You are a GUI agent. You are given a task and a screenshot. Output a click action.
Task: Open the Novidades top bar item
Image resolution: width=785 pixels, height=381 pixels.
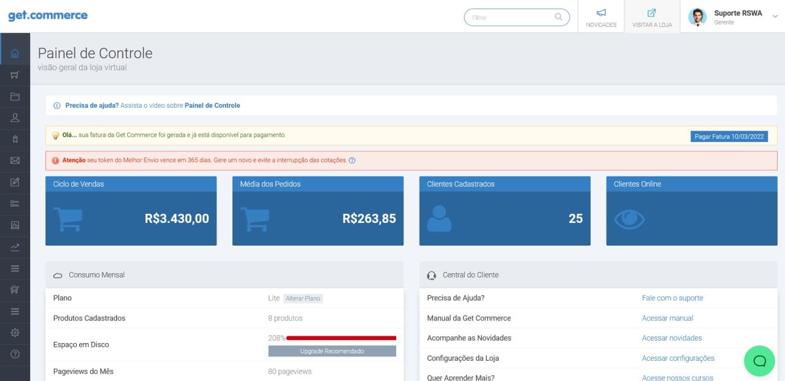(601, 17)
